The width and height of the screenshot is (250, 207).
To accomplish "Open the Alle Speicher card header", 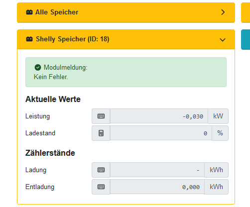I will (126, 12).
